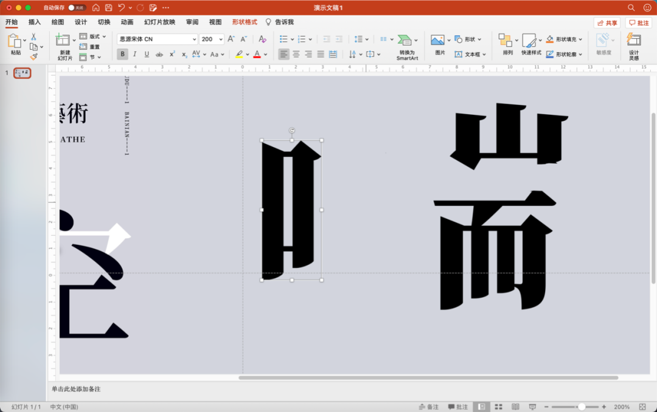Click the Picture insert icon
This screenshot has width=657, height=412.
click(437, 40)
